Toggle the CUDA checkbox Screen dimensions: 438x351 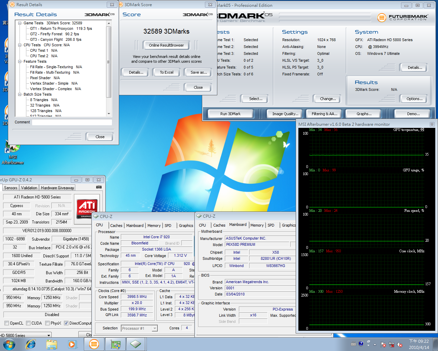point(28,323)
